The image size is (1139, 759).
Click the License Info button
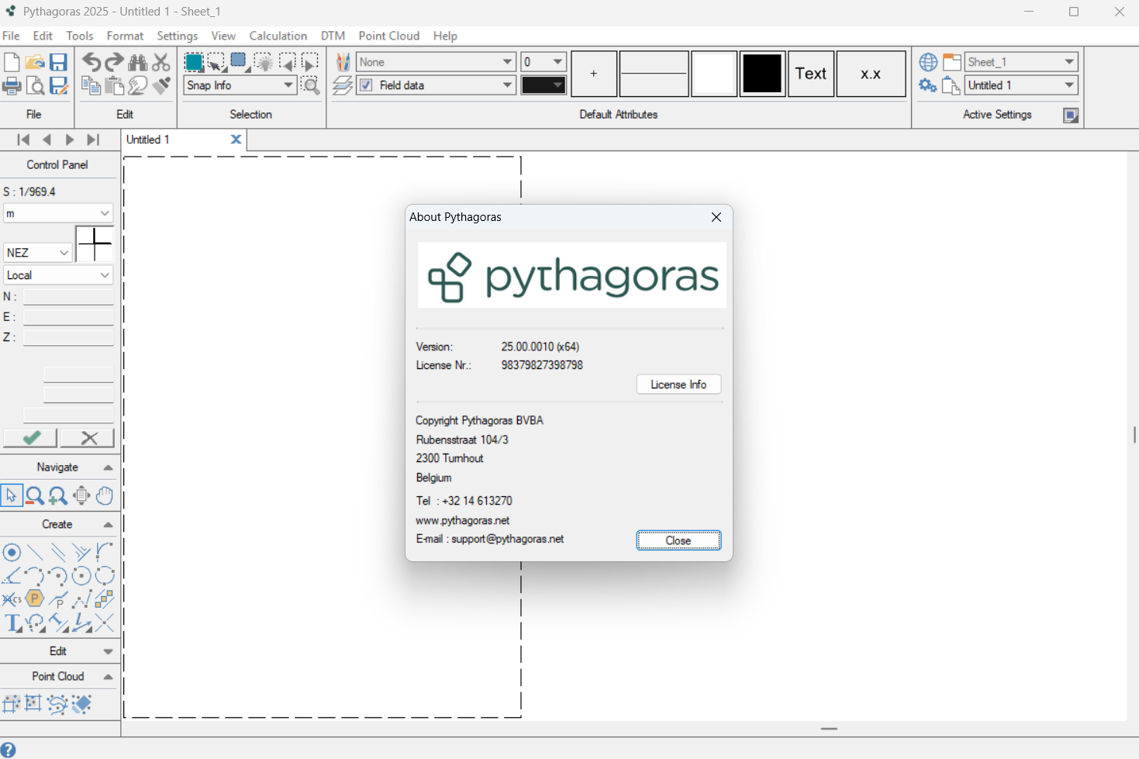coord(678,385)
